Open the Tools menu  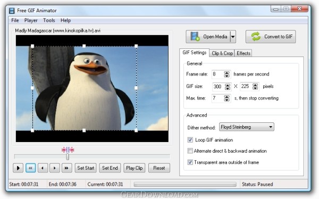pos(49,20)
